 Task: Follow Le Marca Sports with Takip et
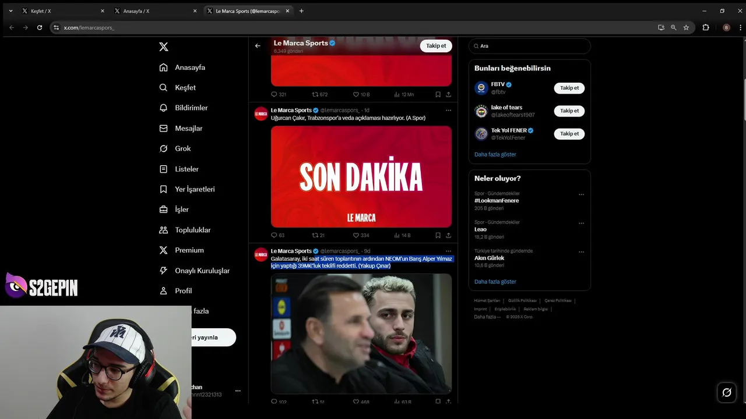click(436, 46)
